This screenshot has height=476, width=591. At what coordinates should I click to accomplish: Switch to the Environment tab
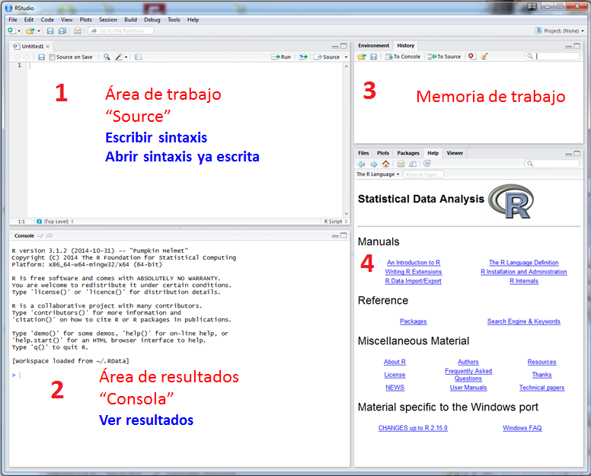pyautogui.click(x=374, y=46)
